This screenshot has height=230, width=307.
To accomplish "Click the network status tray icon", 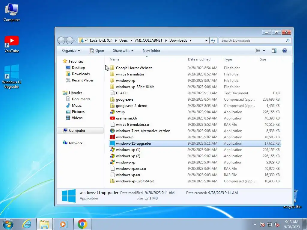I will coord(270,224).
